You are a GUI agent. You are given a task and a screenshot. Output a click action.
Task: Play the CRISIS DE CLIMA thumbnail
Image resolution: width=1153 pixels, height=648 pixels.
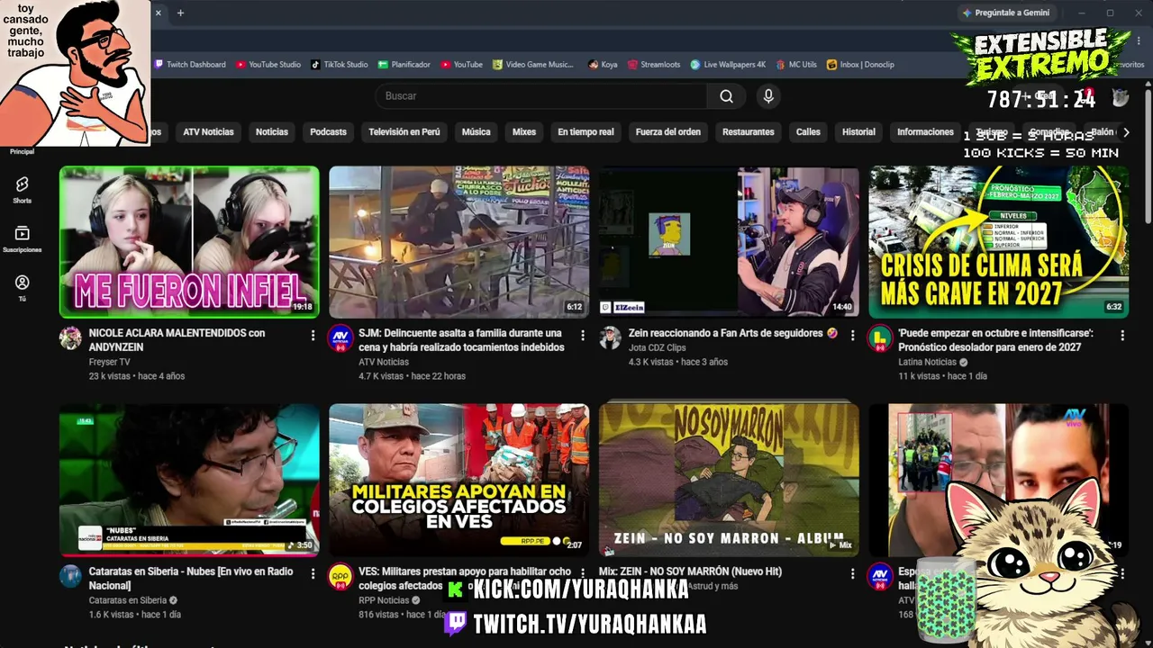point(999,242)
